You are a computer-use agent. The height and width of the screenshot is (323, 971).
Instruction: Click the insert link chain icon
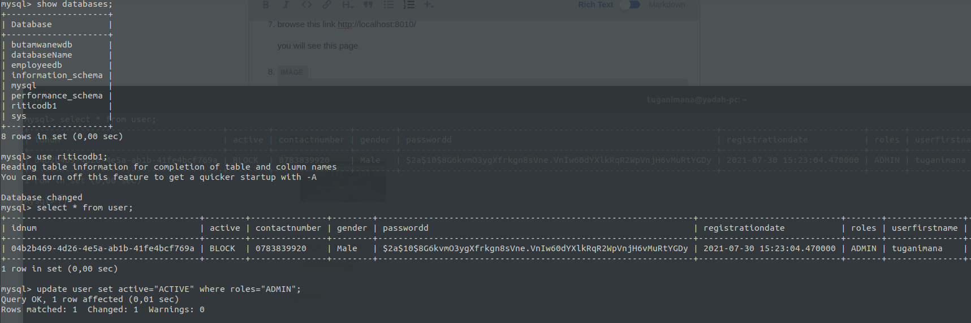coord(326,5)
